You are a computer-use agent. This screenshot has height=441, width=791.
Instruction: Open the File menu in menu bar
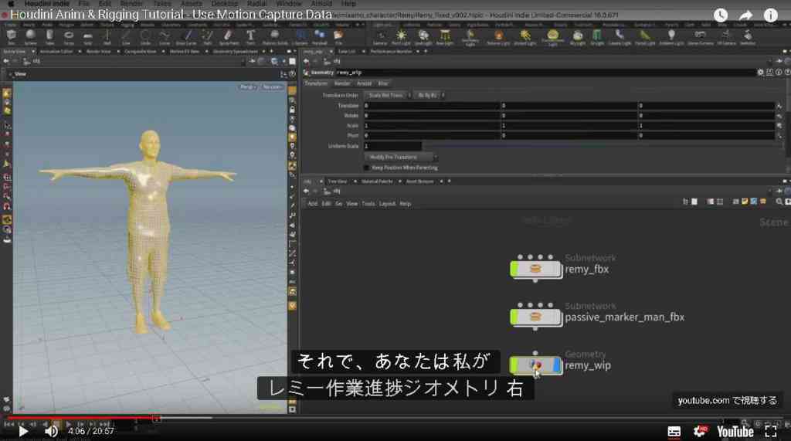(83, 4)
